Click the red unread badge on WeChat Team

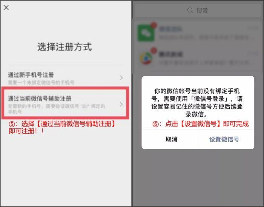(x=154, y=25)
